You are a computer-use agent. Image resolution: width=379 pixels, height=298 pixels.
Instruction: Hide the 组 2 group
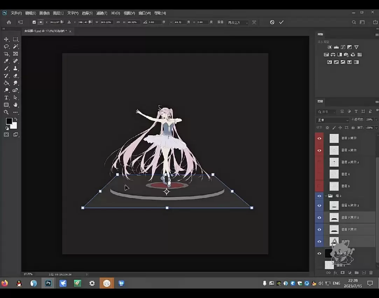[x=319, y=196]
